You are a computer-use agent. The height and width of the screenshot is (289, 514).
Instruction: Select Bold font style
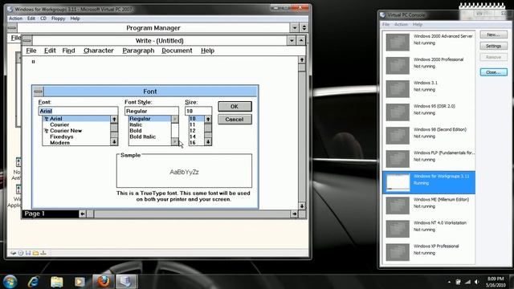click(150, 131)
